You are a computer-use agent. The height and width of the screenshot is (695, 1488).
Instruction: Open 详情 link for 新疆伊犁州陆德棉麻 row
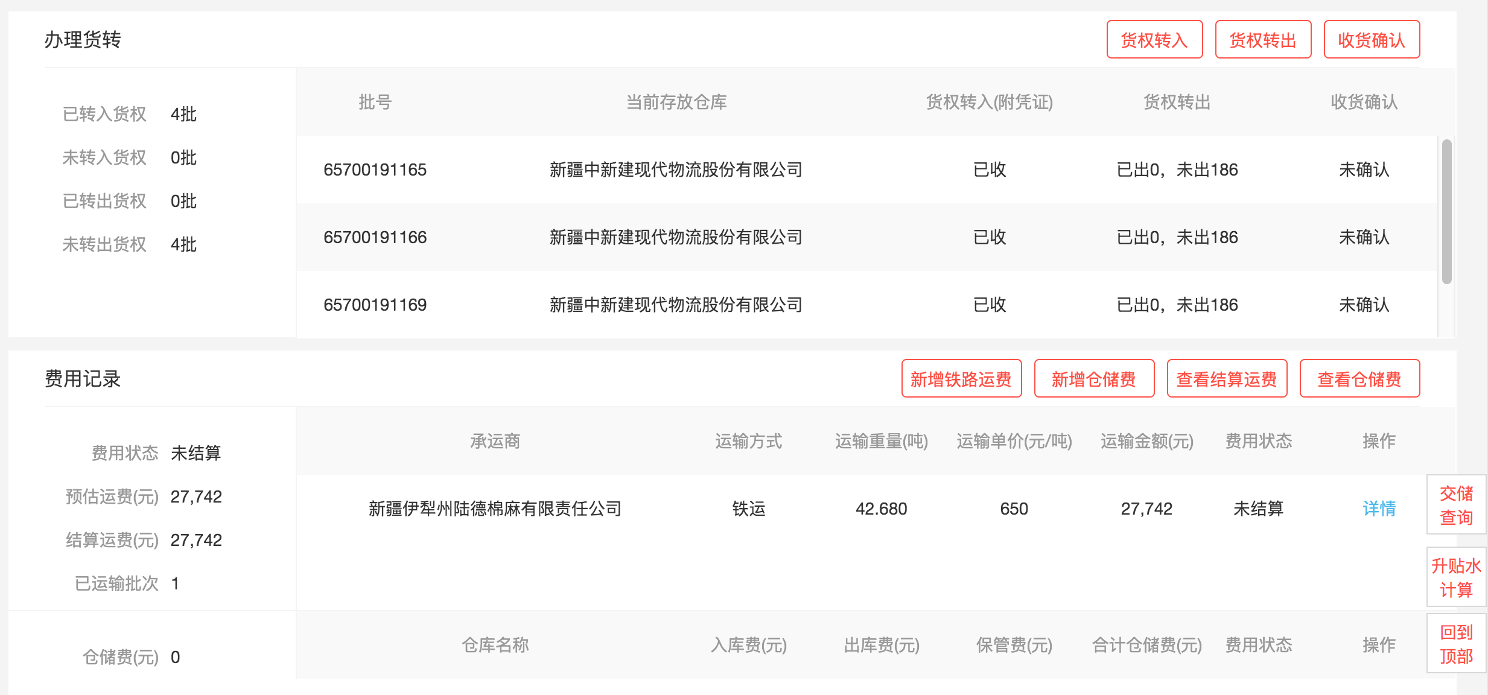(x=1379, y=509)
